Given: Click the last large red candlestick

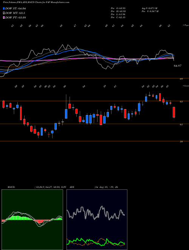Looking at the screenshot, I should (174, 112).
